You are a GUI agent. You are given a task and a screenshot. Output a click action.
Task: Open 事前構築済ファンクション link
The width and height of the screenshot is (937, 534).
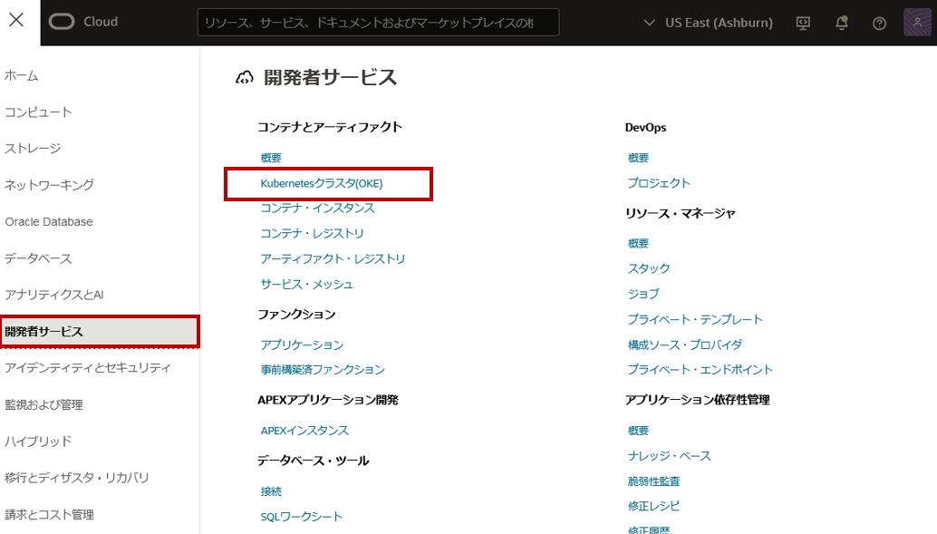(x=323, y=370)
